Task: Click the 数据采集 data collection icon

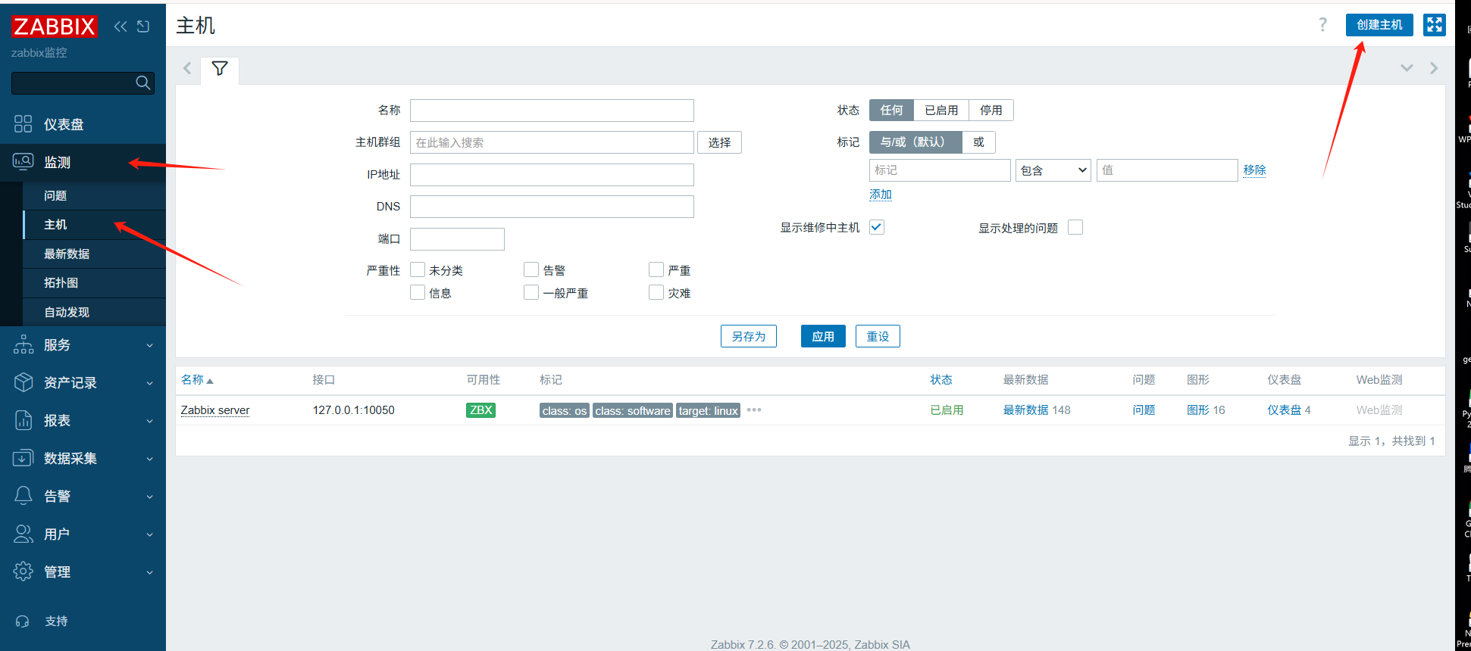Action: pos(23,458)
